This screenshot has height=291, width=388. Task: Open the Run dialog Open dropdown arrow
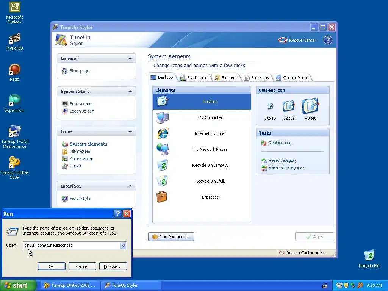pos(123,245)
